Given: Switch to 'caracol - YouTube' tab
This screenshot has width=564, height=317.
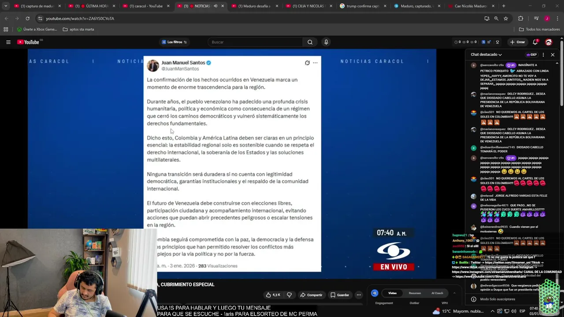Looking at the screenshot, I should point(146,6).
